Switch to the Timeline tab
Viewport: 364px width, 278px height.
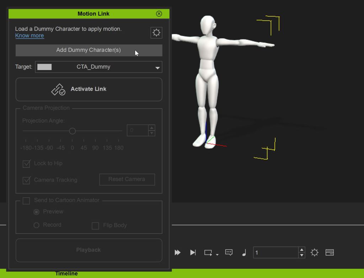pos(66,273)
